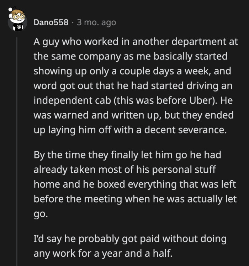
Task: Open the Dano558 user profile link
Action: [x=51, y=22]
